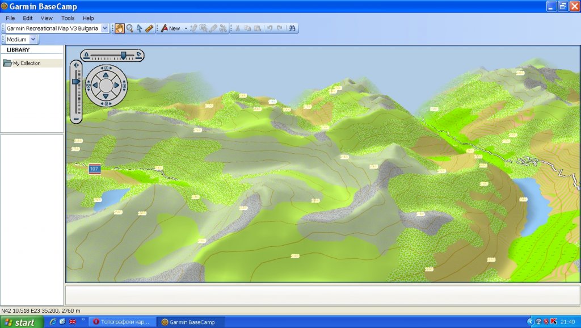Screen dimensions: 581x328
Task: Click the pan down arrow on compass
Action: click(106, 96)
